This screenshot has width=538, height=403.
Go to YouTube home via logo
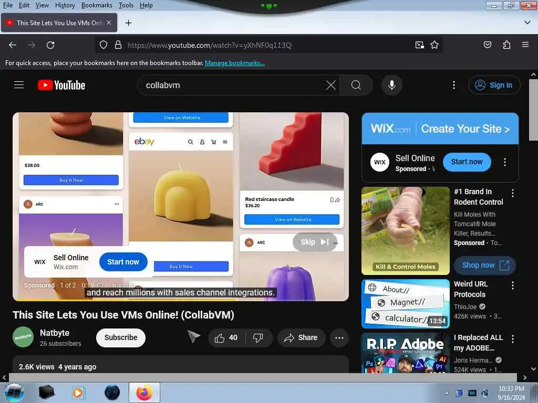61,85
